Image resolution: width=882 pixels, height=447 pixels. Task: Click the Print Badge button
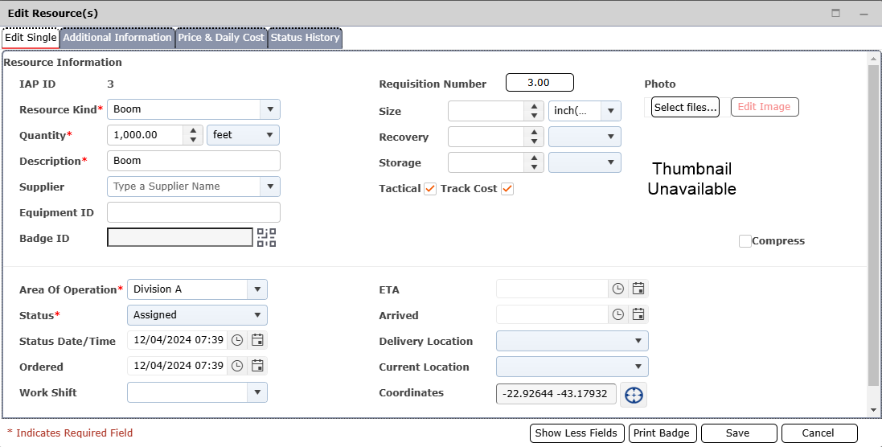coord(663,433)
